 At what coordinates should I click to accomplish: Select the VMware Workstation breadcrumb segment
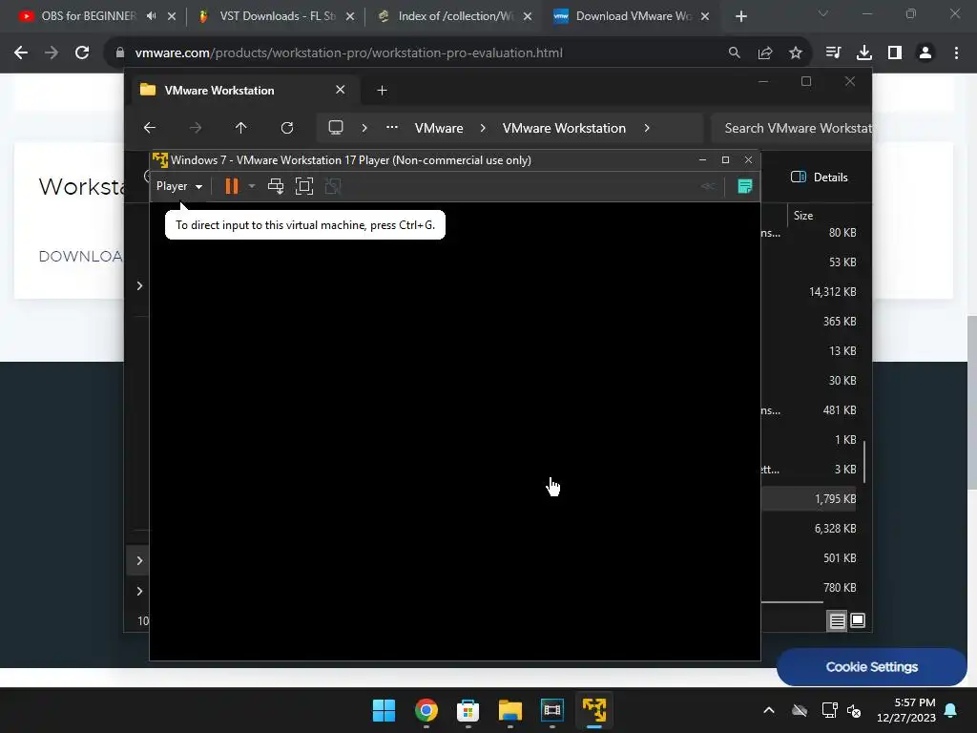(x=564, y=128)
